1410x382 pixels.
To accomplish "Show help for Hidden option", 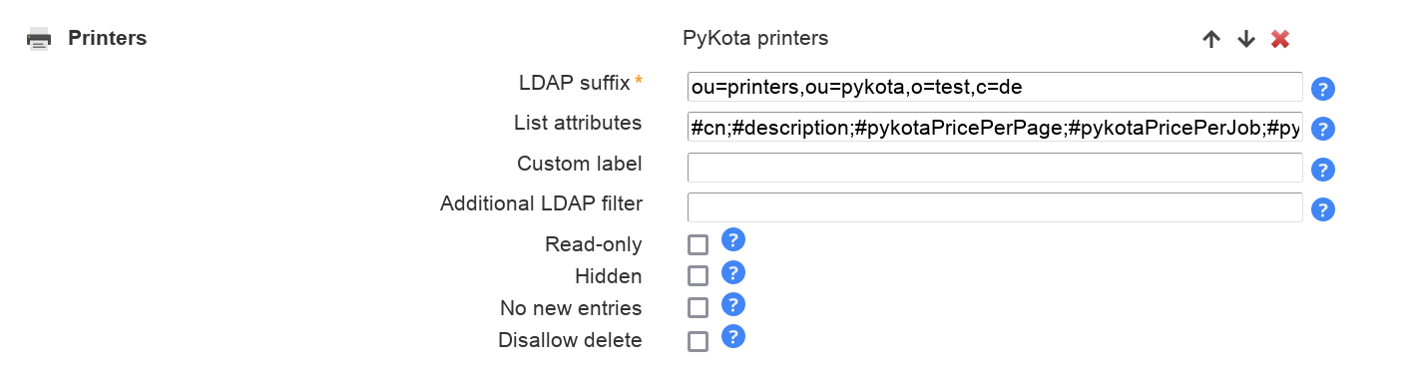I will click(733, 272).
